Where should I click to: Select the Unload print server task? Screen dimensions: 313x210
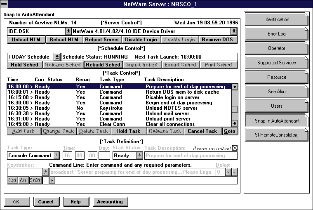[119, 119]
